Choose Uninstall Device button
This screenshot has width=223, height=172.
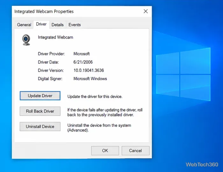click(40, 126)
